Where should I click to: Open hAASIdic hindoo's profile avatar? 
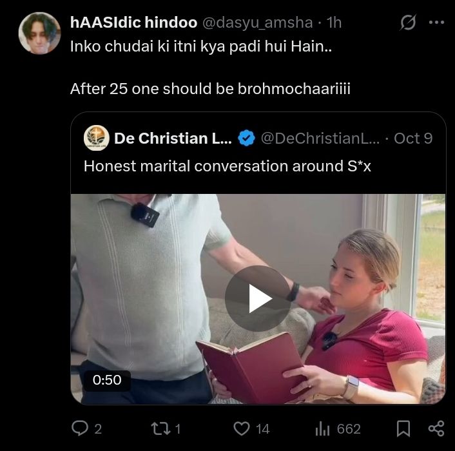coord(39,33)
